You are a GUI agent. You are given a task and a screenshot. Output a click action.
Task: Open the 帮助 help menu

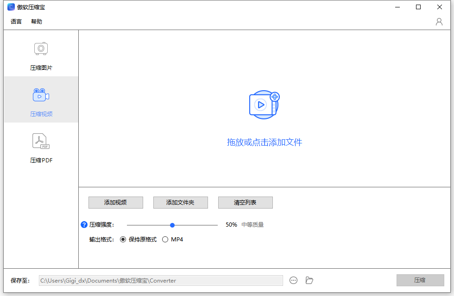point(37,22)
